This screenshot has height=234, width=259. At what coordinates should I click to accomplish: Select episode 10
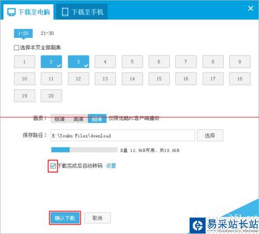[24, 79]
